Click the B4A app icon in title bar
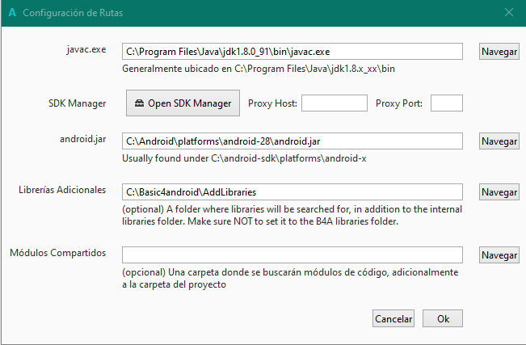 point(10,13)
